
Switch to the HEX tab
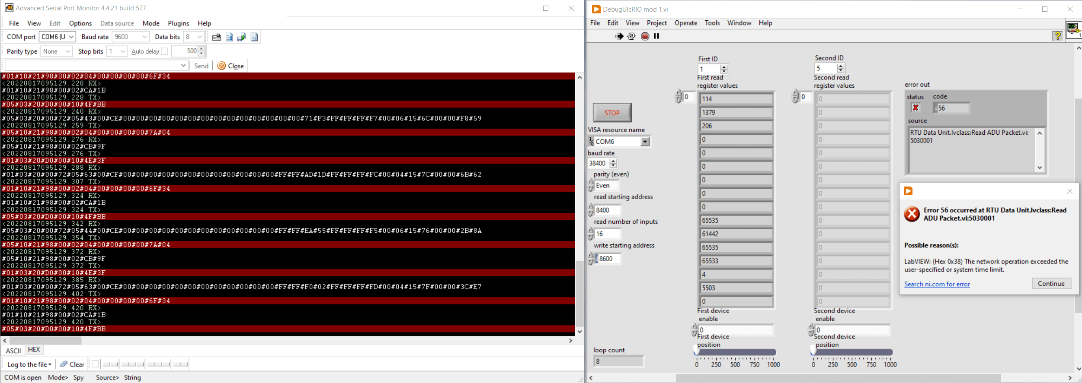pyautogui.click(x=34, y=350)
